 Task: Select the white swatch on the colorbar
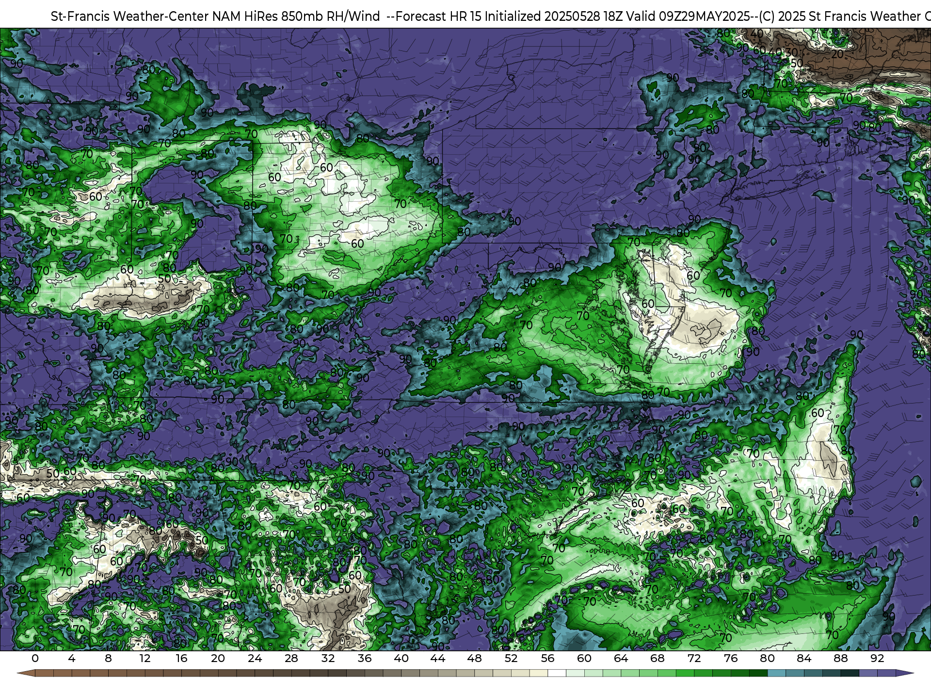[557, 674]
